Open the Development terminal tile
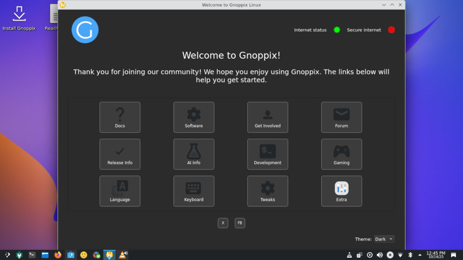 point(268,154)
